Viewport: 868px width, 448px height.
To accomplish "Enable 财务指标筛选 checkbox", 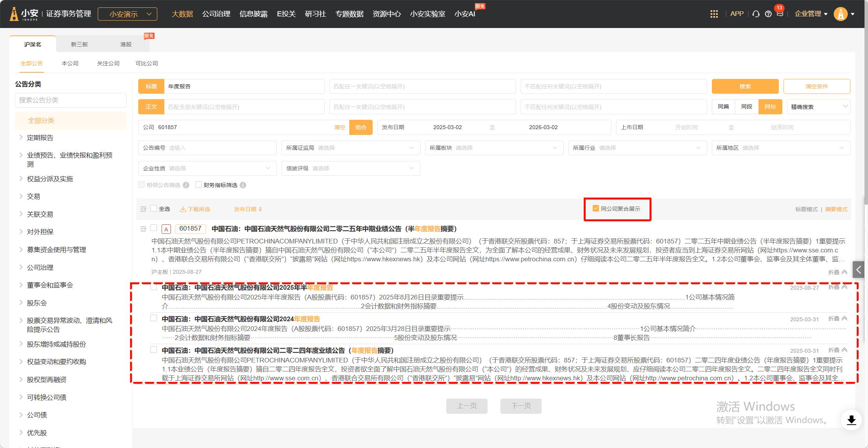I will [x=199, y=185].
